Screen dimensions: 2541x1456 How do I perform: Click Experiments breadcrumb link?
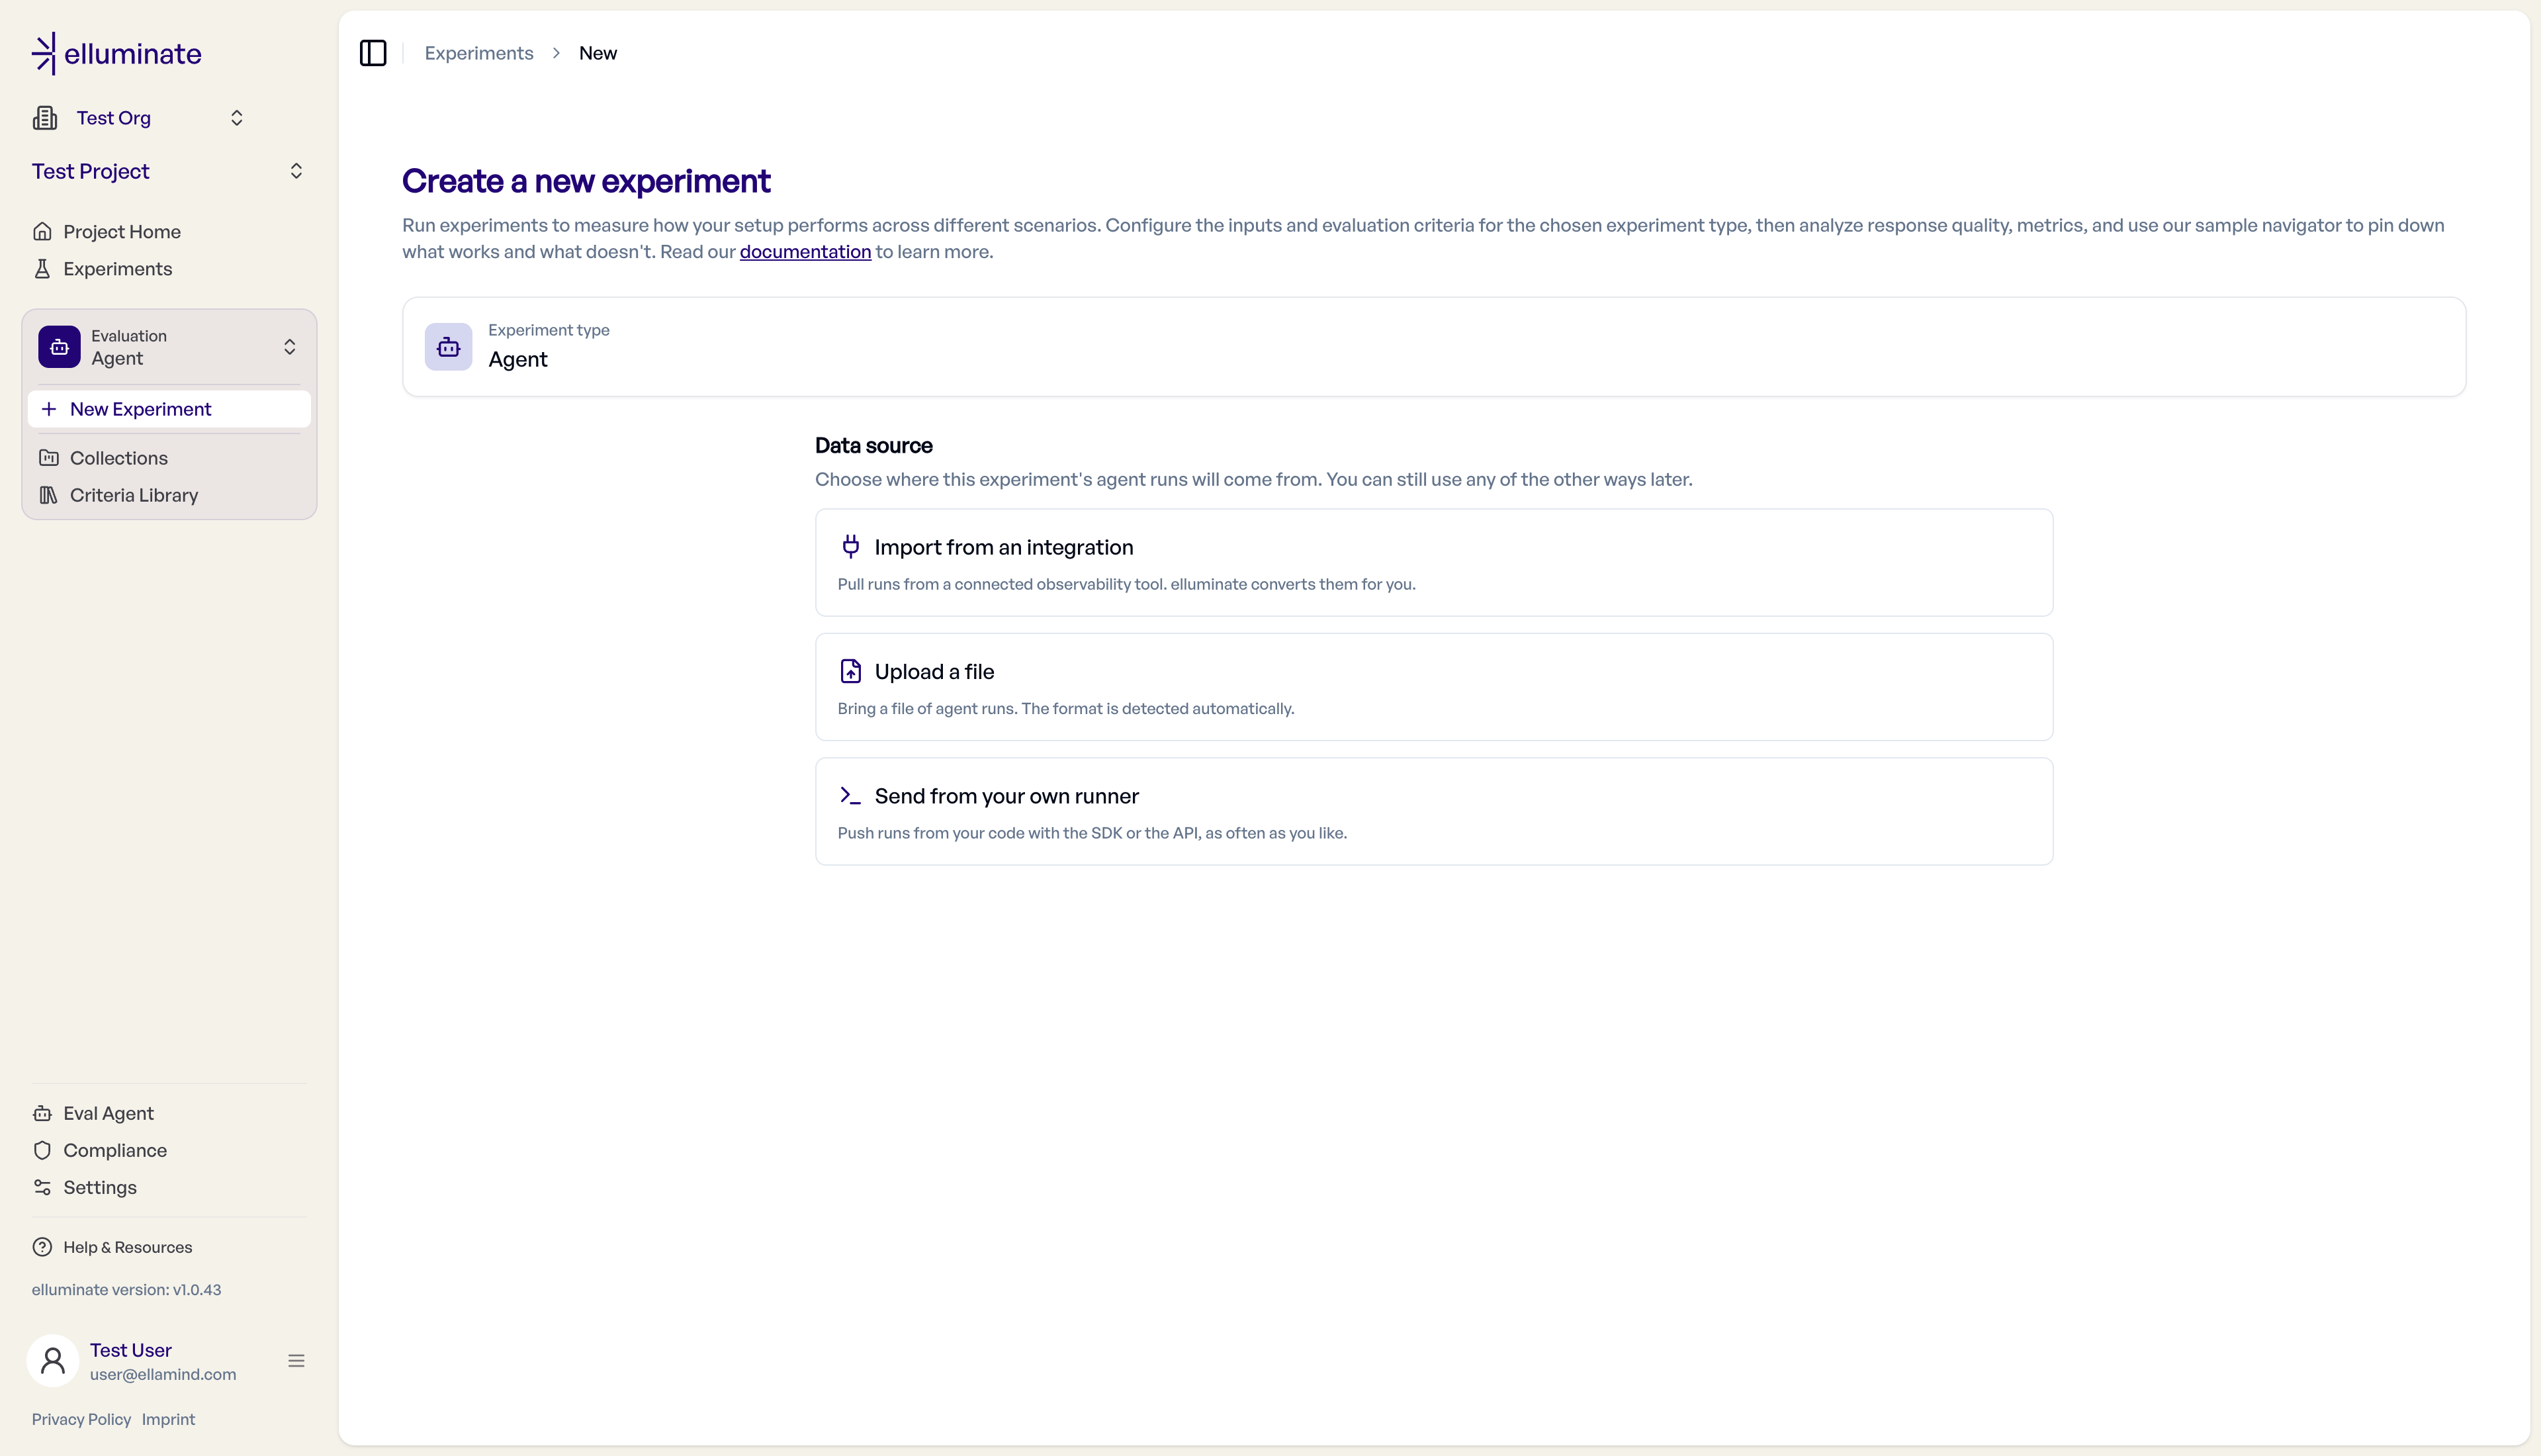(x=479, y=53)
